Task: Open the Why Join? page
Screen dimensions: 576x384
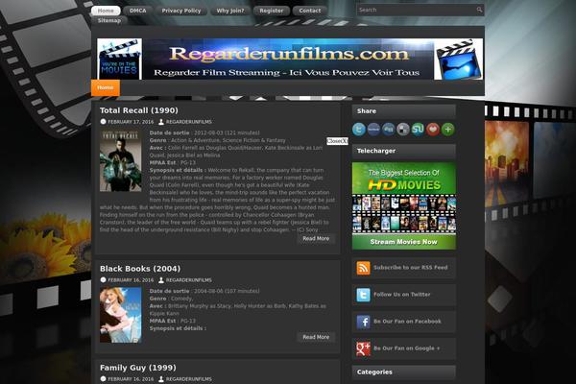Action: click(230, 11)
